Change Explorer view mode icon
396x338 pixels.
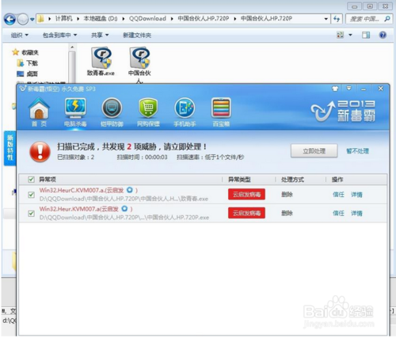point(341,35)
